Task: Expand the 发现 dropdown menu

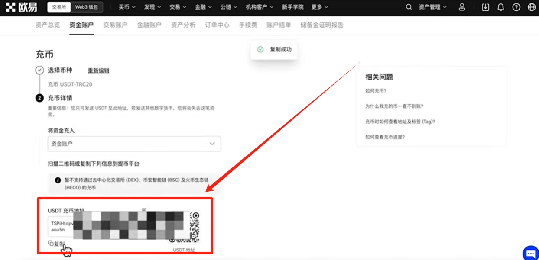Action: (153, 7)
